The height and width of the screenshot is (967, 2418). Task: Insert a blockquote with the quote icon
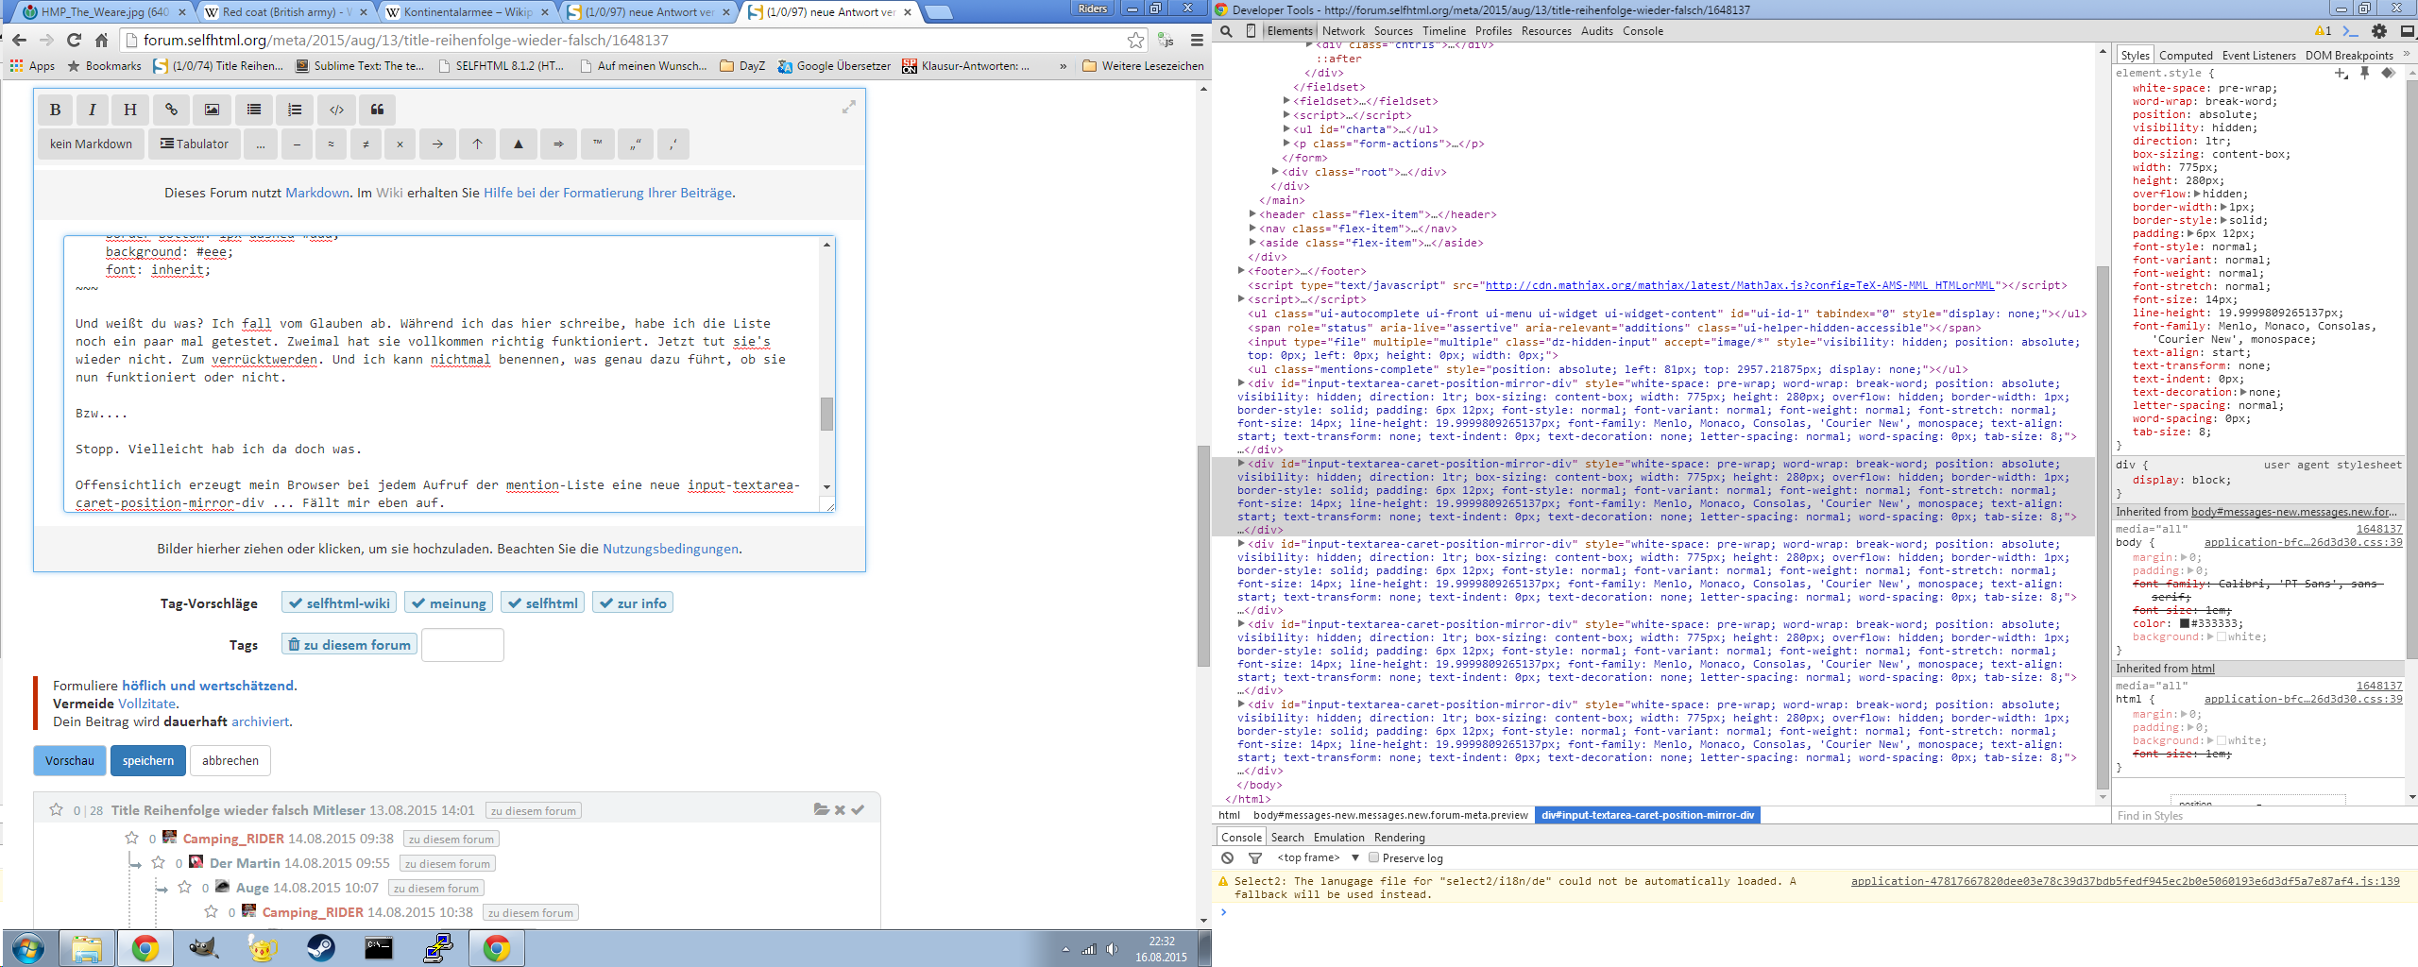(377, 110)
